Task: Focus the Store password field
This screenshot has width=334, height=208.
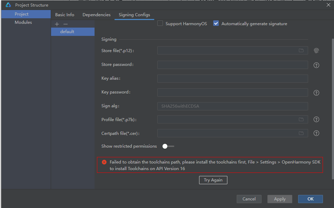Action: coord(233,65)
